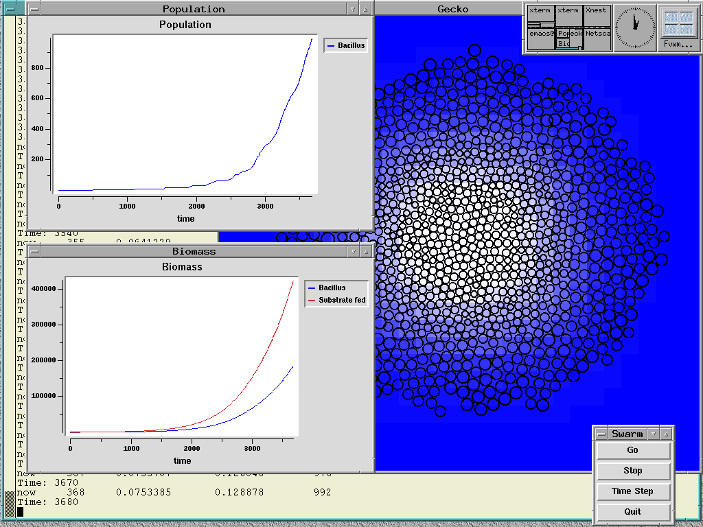This screenshot has height=527, width=703.
Task: Click the 100000 y-axis label in Biomass graph
Action: point(43,396)
